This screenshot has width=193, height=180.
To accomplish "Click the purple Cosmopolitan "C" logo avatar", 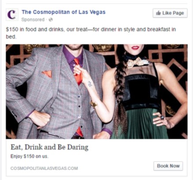I will [x=12, y=15].
